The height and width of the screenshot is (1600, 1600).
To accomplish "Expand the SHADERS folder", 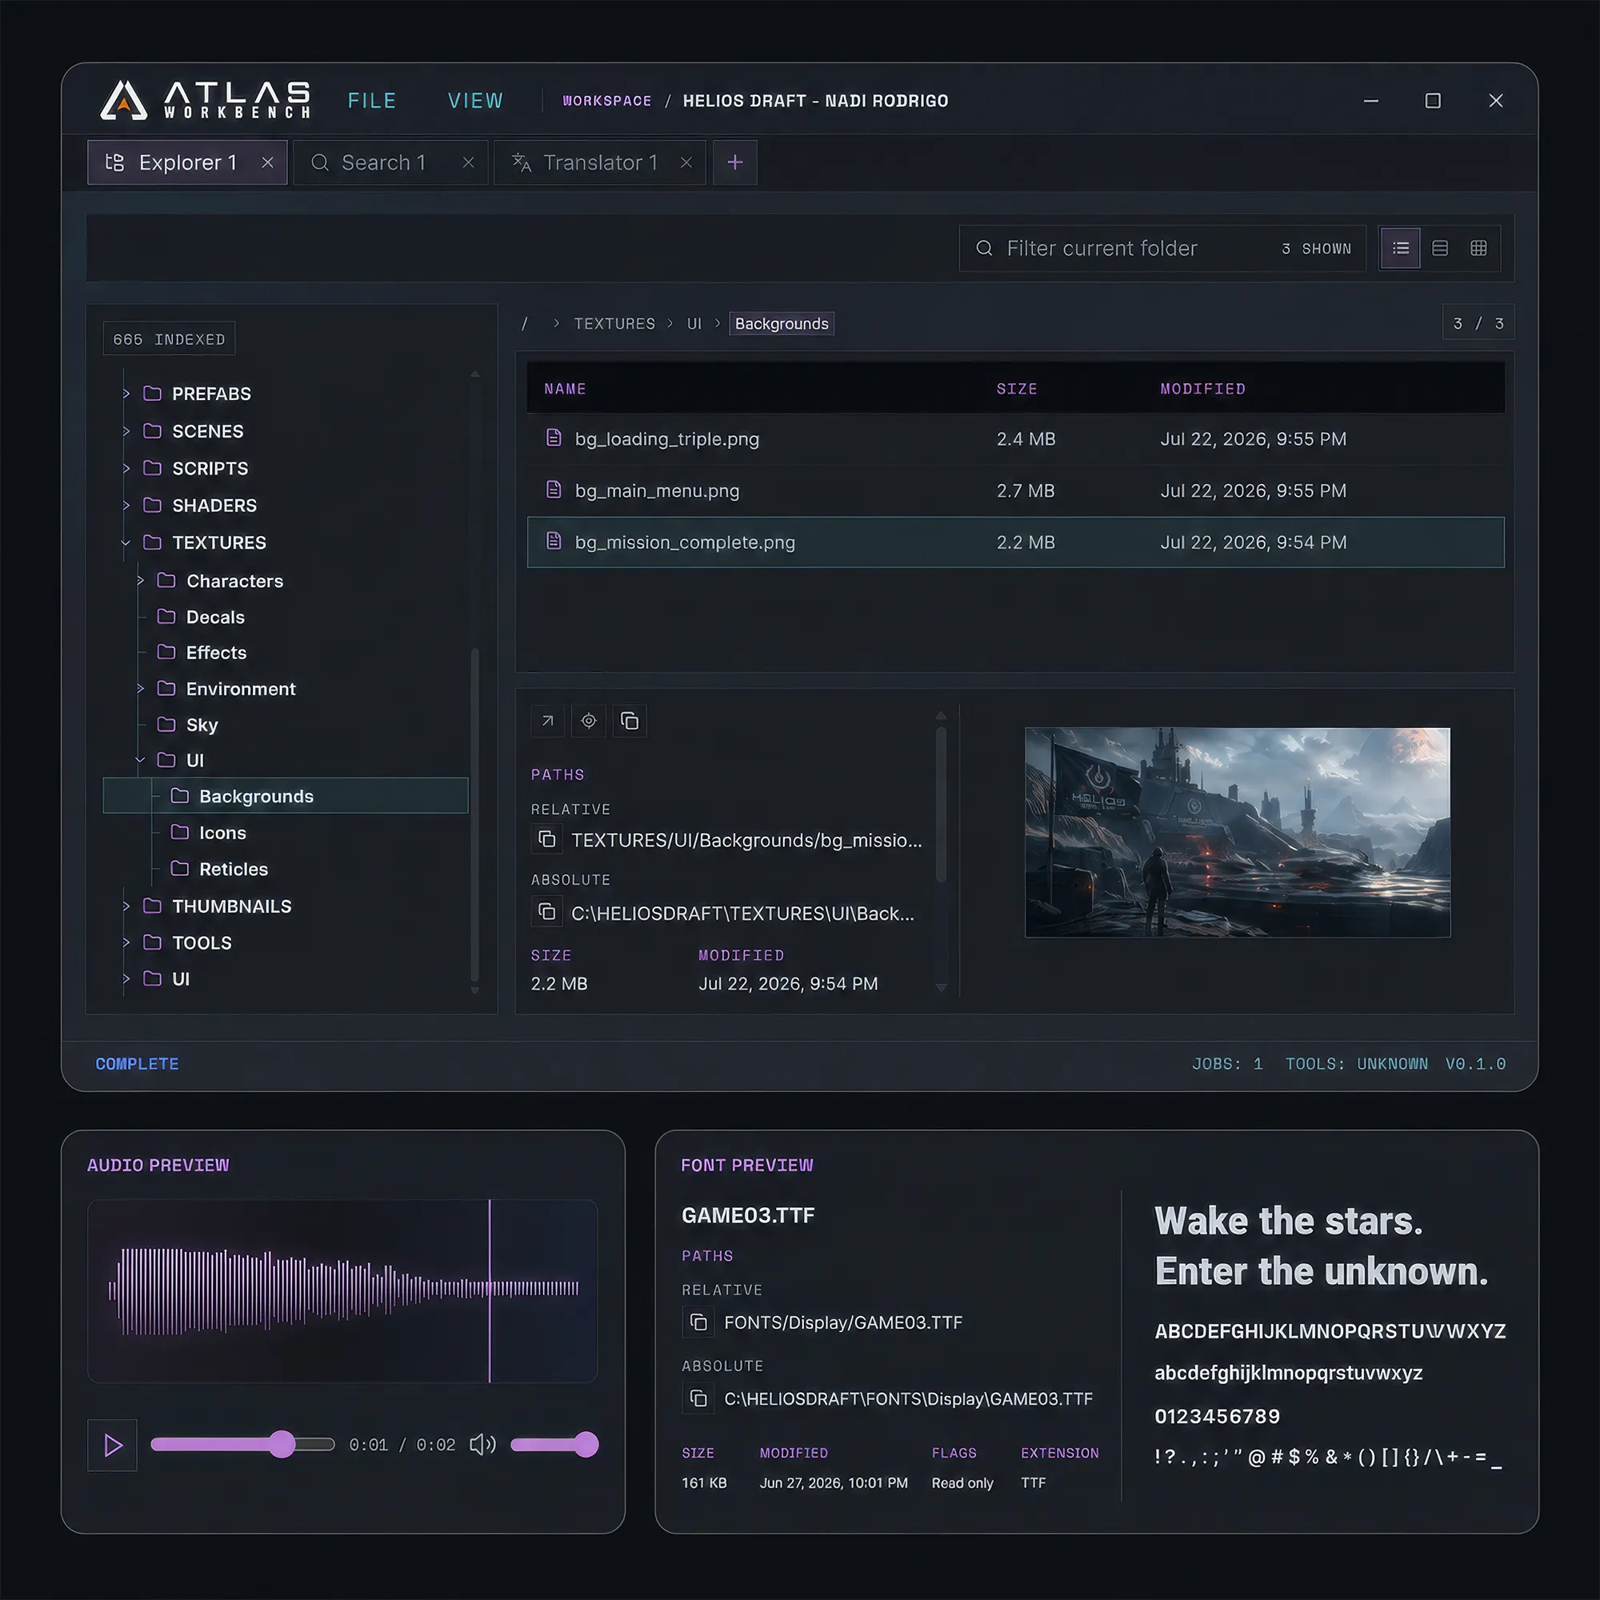I will click(x=126, y=504).
